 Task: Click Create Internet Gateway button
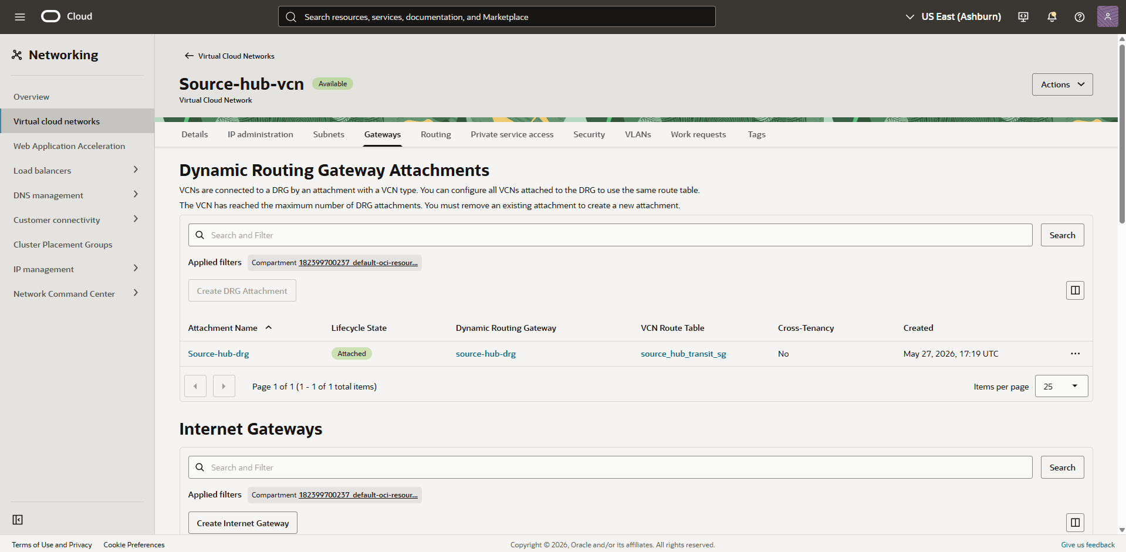coord(242,523)
